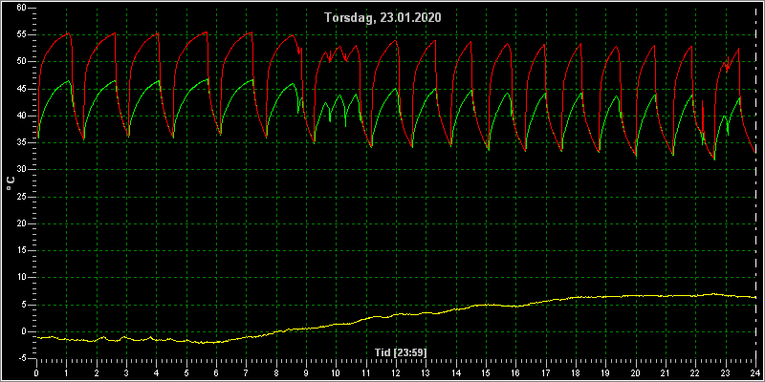Select hour 3 on the time axis

[x=126, y=372]
